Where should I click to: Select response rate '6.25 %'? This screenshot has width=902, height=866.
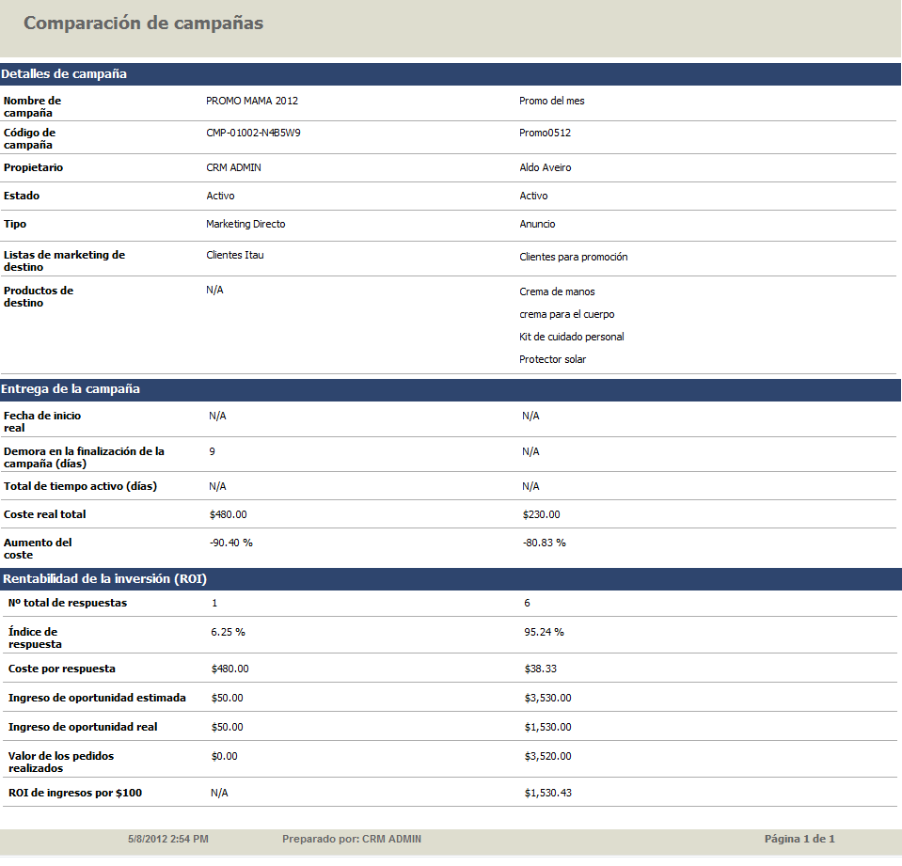[228, 632]
